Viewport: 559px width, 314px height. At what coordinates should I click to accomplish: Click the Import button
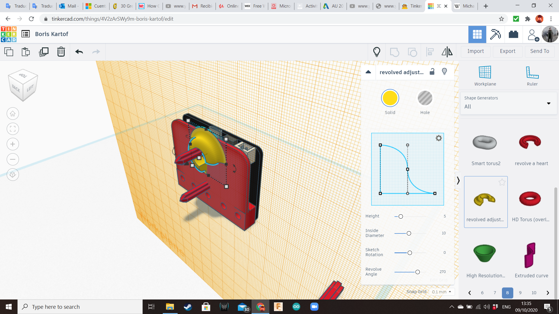(x=475, y=51)
